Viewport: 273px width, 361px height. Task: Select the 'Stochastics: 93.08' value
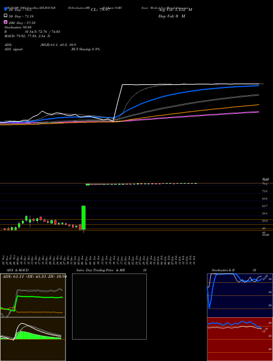[x=17, y=27]
